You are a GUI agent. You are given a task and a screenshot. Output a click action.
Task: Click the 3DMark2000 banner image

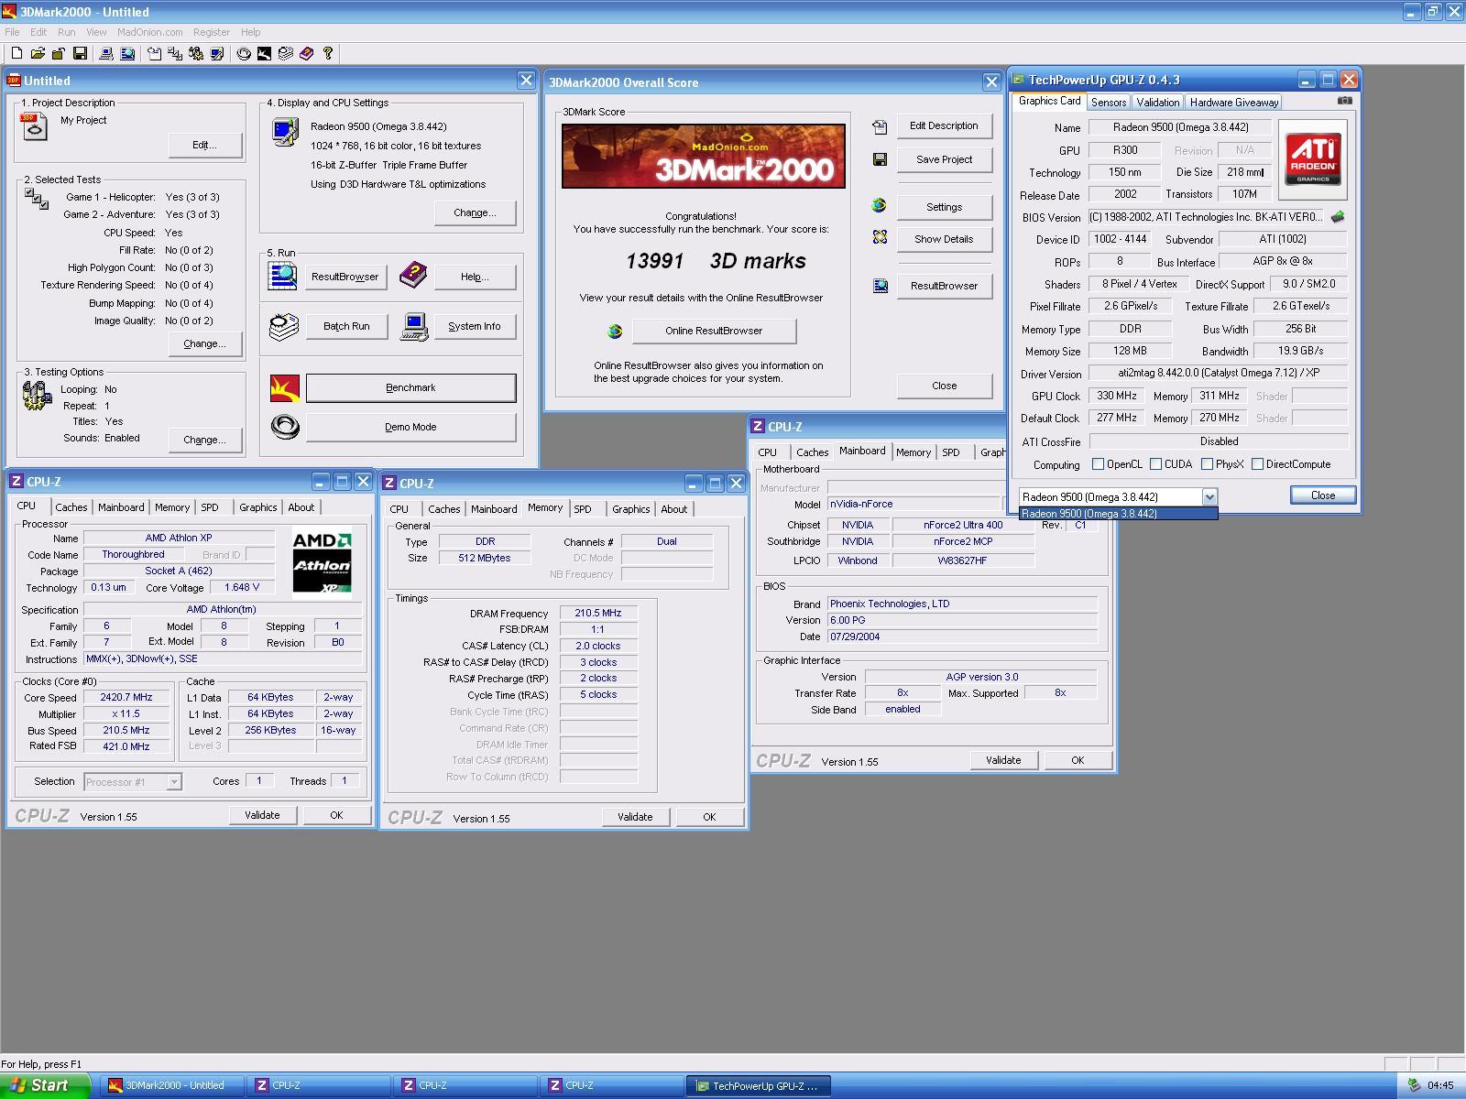pyautogui.click(x=704, y=157)
